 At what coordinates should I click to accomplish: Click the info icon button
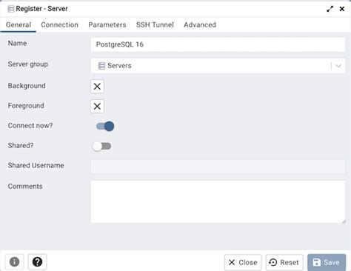tap(14, 261)
